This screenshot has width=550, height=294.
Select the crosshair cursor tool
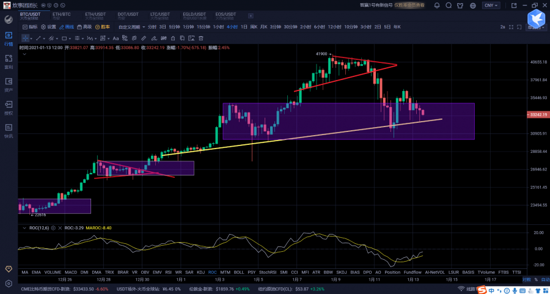(x=25, y=38)
